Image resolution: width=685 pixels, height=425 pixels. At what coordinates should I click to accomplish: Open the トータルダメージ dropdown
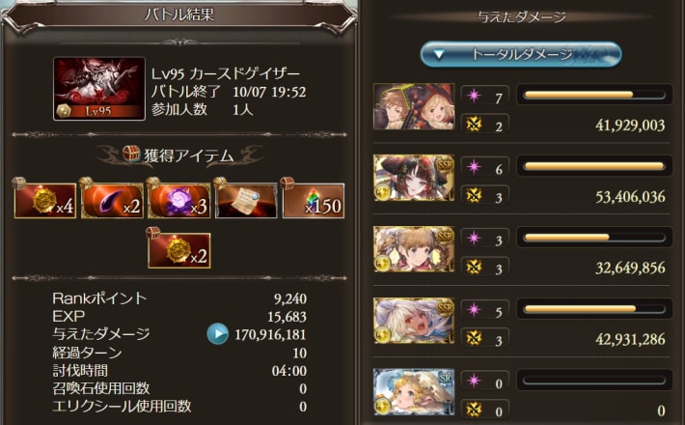coord(521,55)
